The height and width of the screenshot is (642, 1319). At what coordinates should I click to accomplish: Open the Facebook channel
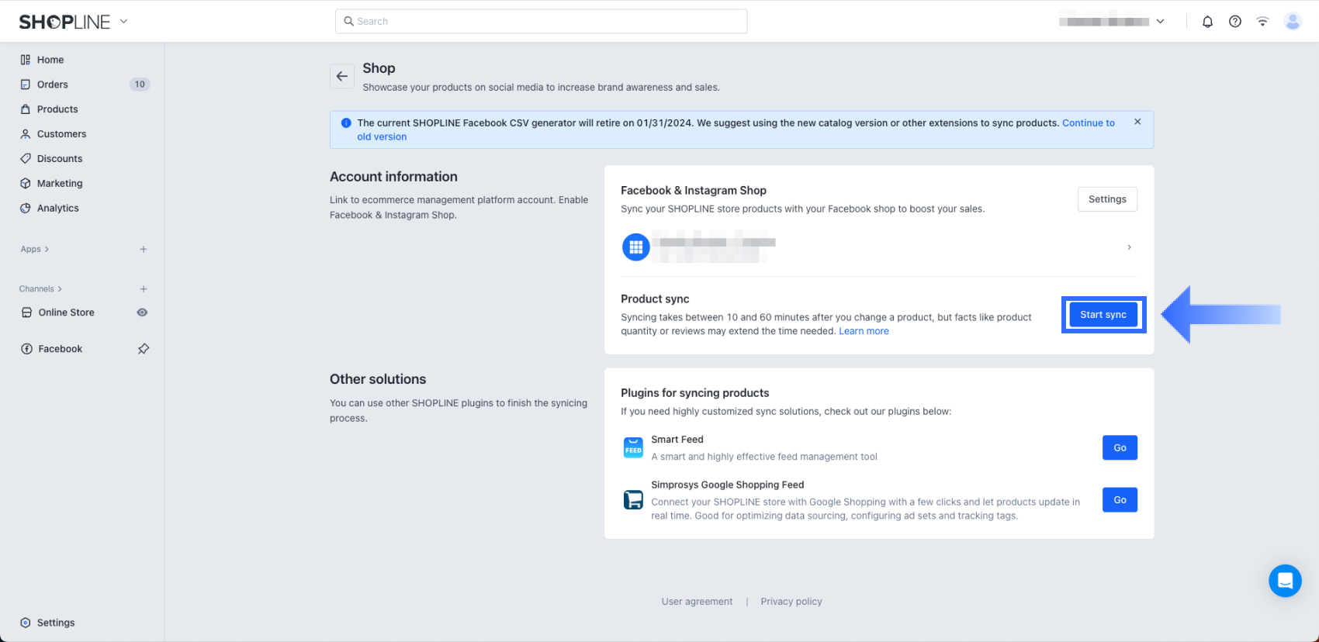(x=61, y=349)
